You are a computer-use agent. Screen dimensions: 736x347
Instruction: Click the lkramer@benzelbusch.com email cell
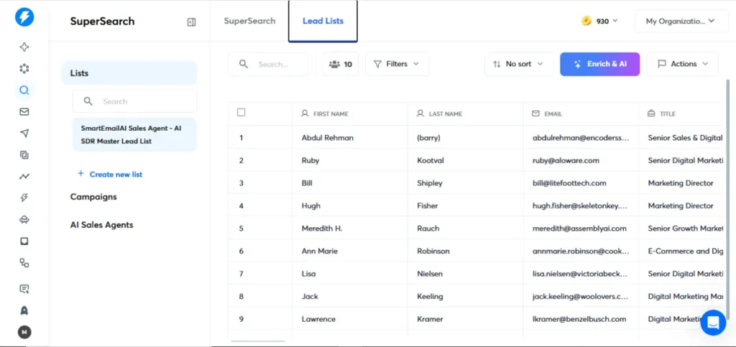pyautogui.click(x=581, y=319)
